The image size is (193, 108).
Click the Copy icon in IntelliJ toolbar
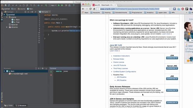[x=24, y=5]
